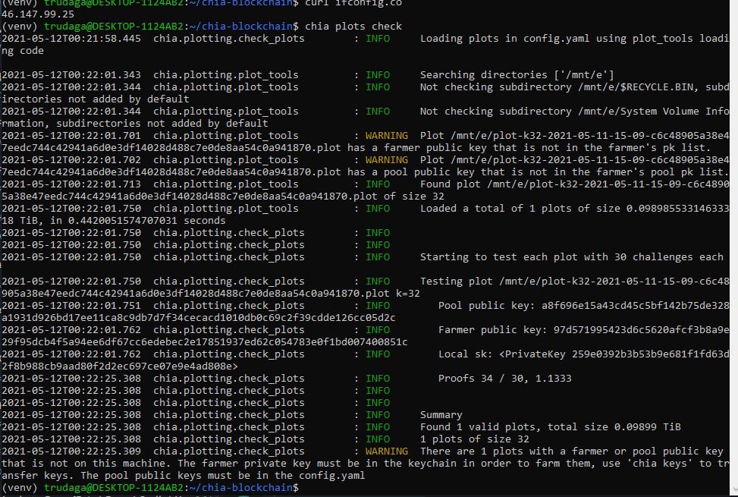Click the bottom trudaga@DESKTOP-1124AB2 prompt

[113, 488]
